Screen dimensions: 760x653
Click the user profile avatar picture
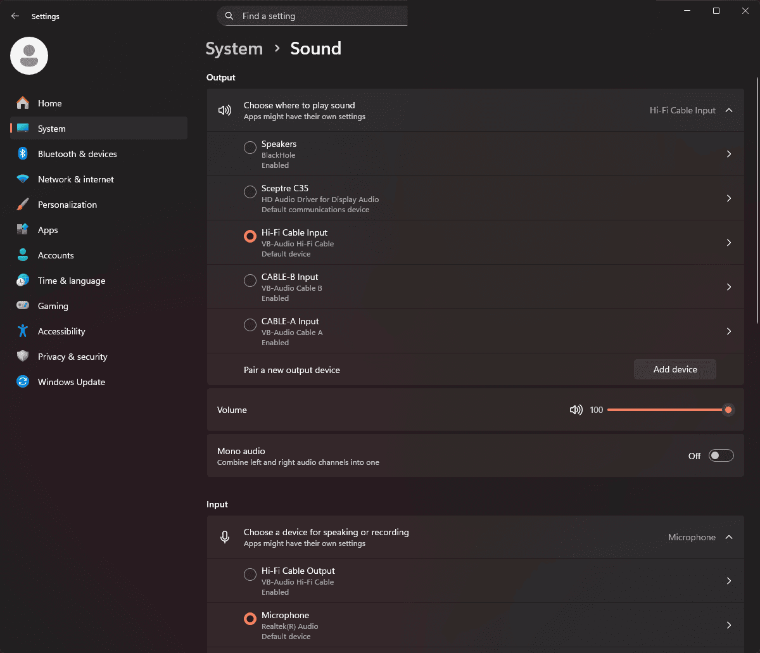28,56
